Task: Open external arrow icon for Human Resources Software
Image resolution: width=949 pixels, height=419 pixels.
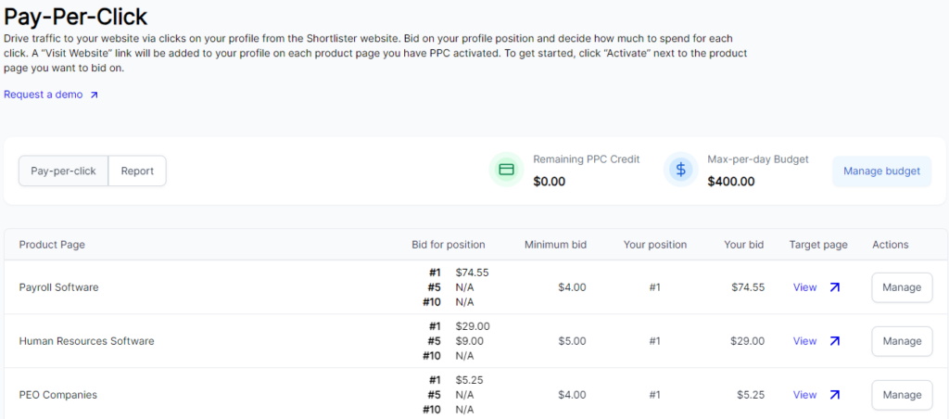Action: pos(834,341)
